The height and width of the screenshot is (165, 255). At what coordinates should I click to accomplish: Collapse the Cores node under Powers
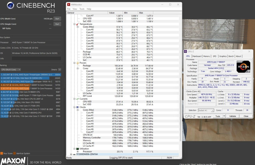point(77,69)
